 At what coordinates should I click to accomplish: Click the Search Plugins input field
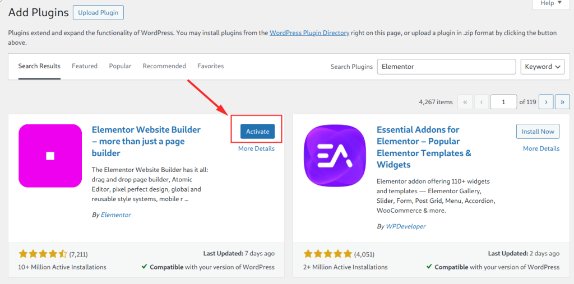446,67
